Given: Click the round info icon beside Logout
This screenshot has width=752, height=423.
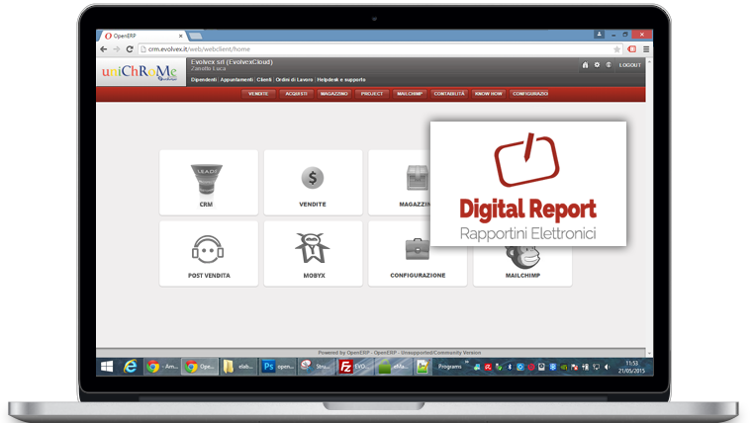Looking at the screenshot, I should [x=609, y=64].
